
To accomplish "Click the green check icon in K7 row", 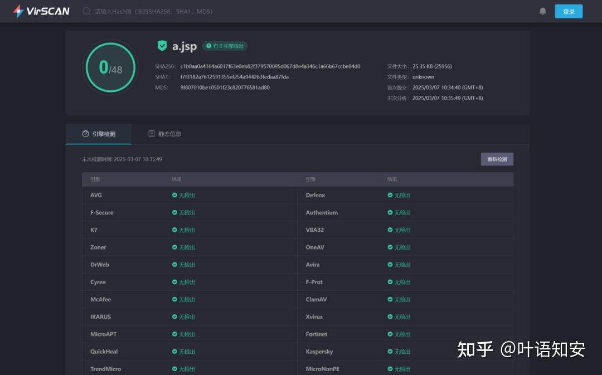I will [x=174, y=230].
